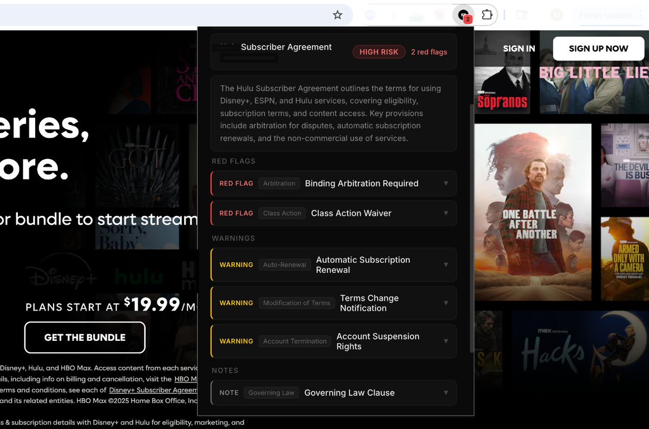Click the dimmed Game of Thrones poster
The image size is (649, 429).
tap(137, 166)
